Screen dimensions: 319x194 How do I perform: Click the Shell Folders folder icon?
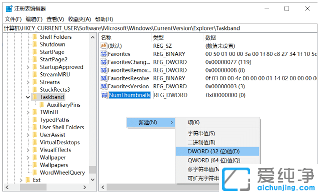[35, 37]
